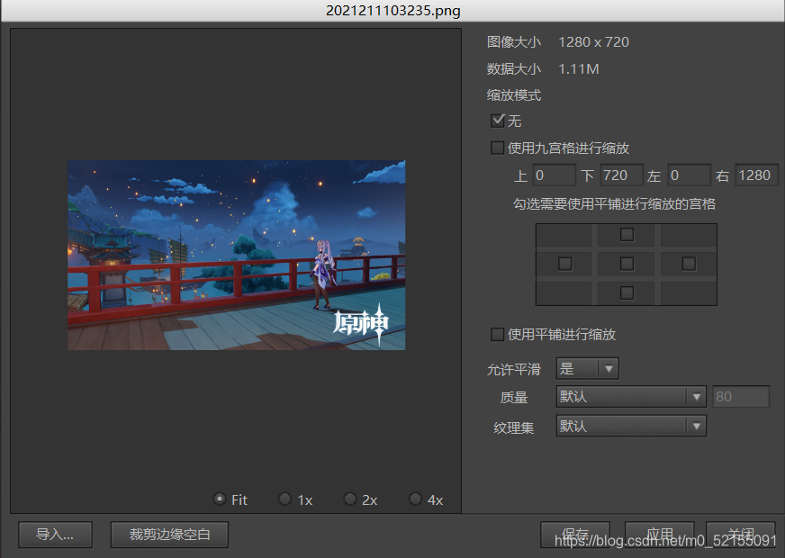
Task: Click the 勾选需要使用平铺进行缩放的宫格 hint text
Action: click(614, 204)
